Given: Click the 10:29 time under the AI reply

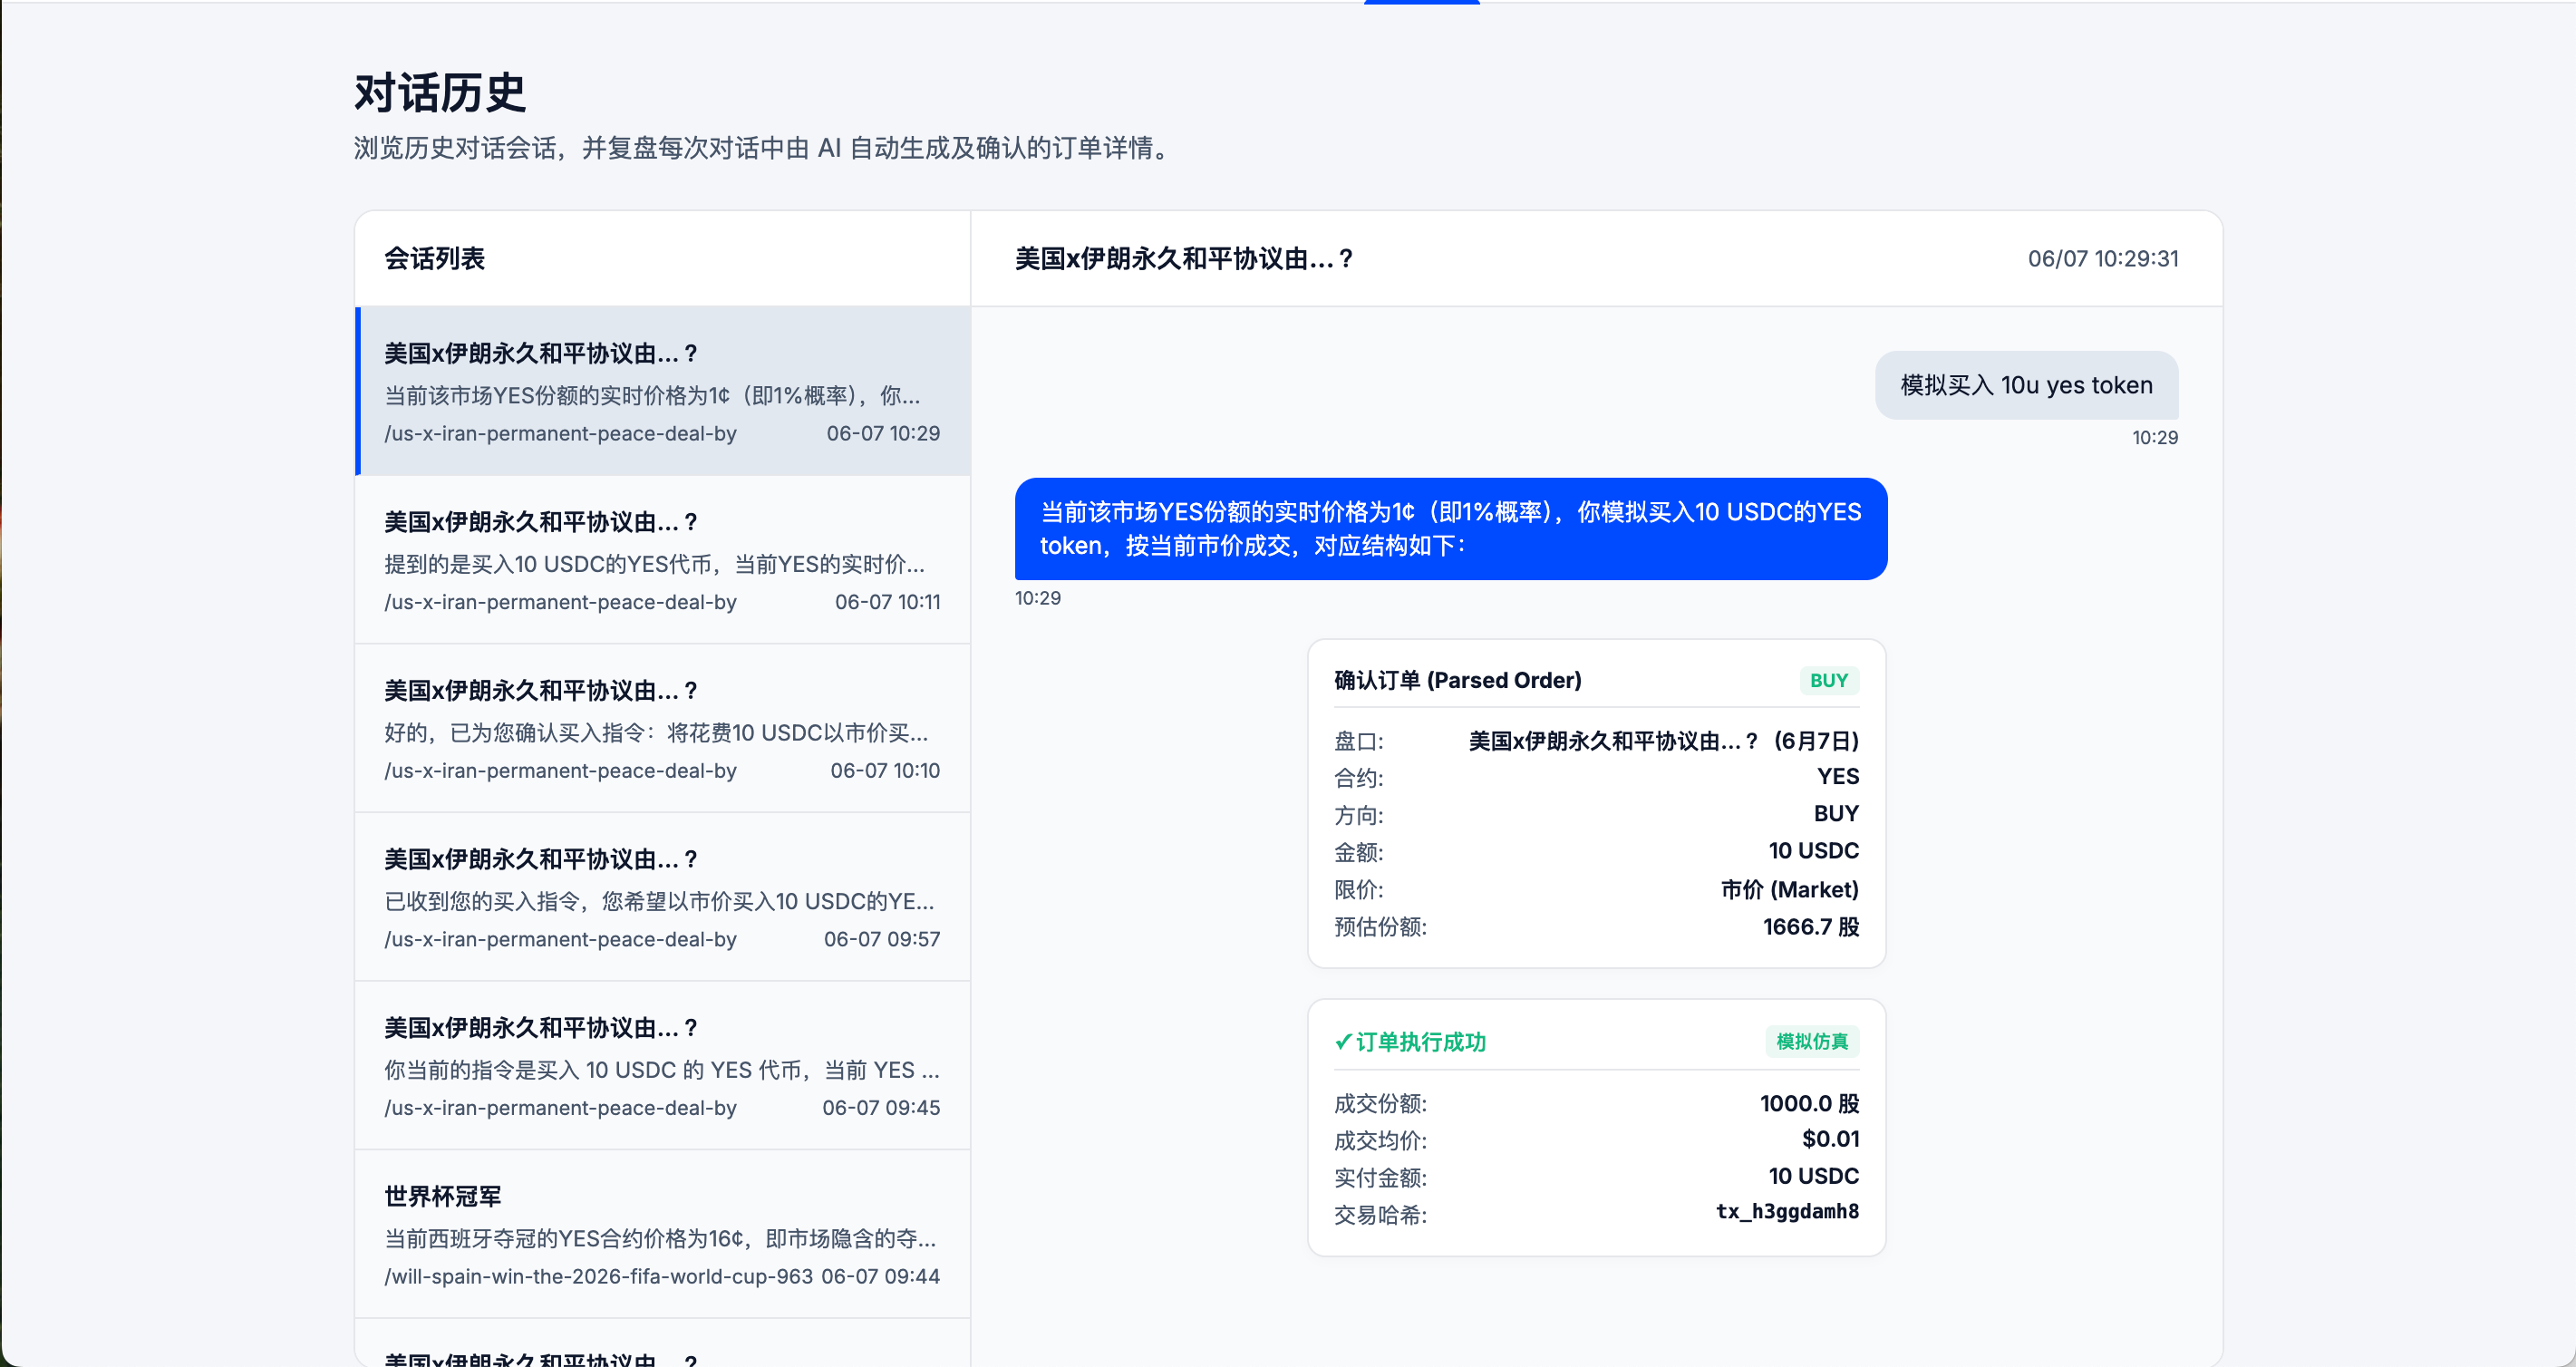Looking at the screenshot, I should (1038, 598).
